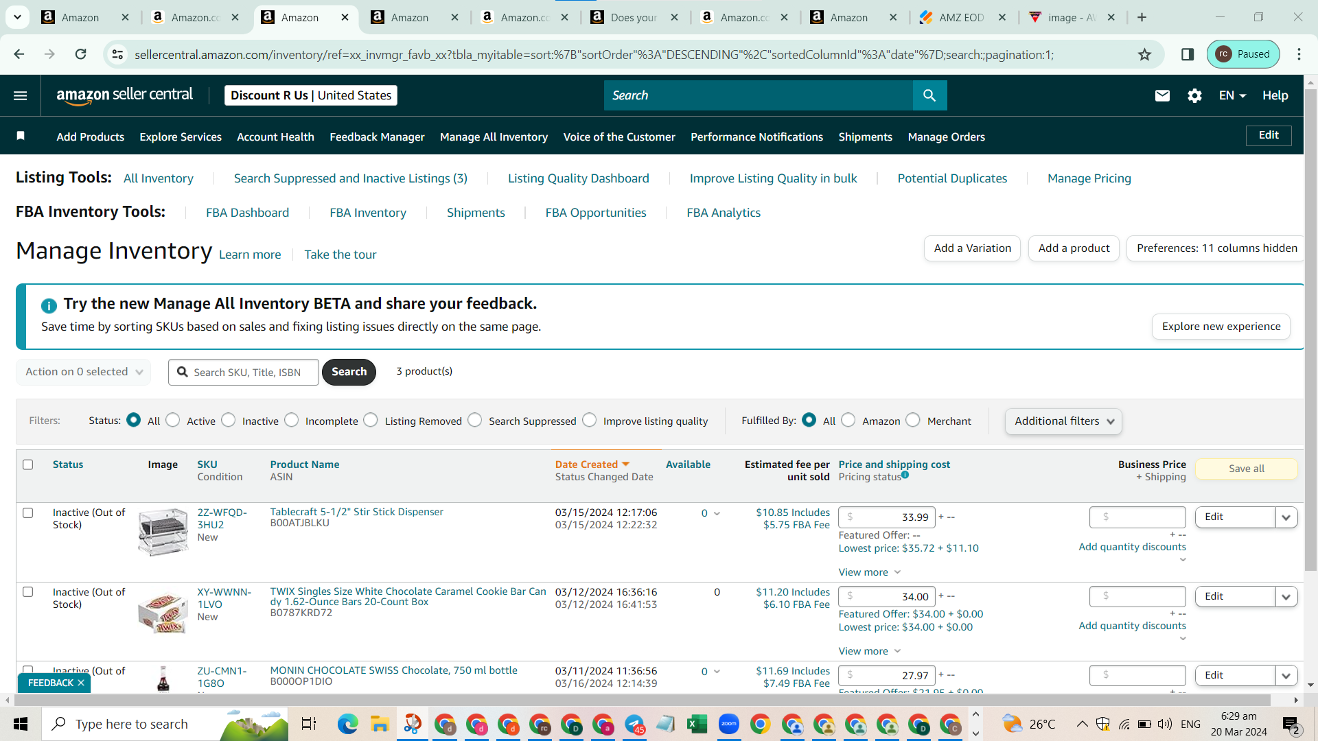Bookmark this page with the star icon
This screenshot has width=1318, height=741.
(1144, 54)
